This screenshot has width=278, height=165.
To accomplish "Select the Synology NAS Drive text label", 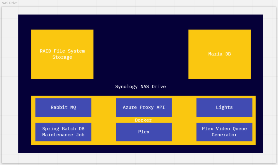I will (140, 87).
